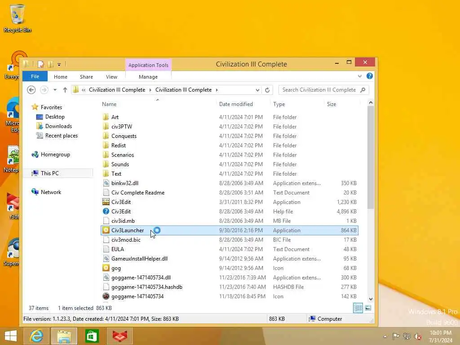Click the address bar double chevron
Viewport: 460px width, 345px height.
click(84, 90)
